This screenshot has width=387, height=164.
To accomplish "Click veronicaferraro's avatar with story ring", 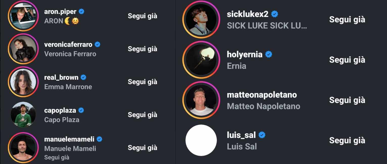I will [23, 49].
